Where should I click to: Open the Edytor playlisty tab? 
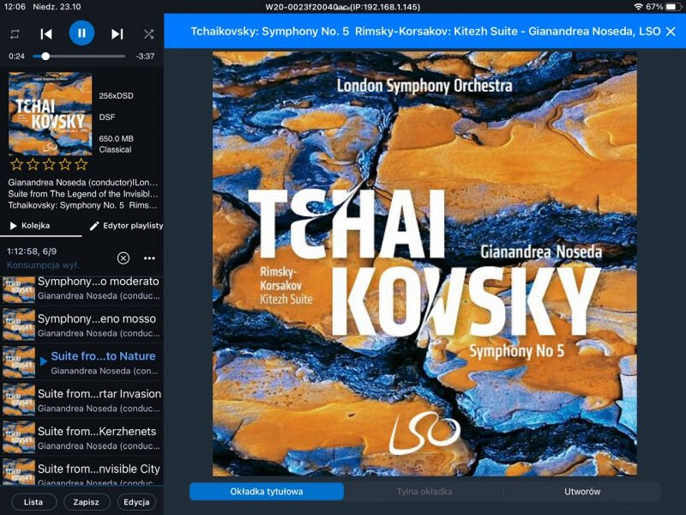click(126, 226)
